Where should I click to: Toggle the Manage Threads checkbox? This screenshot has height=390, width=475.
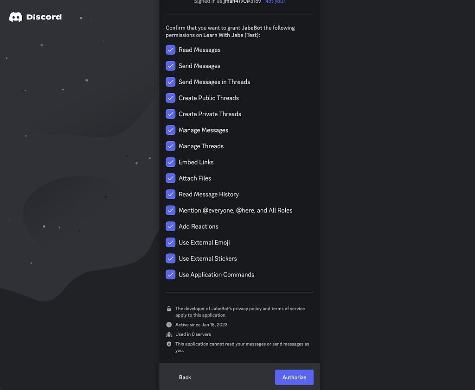[x=171, y=146]
